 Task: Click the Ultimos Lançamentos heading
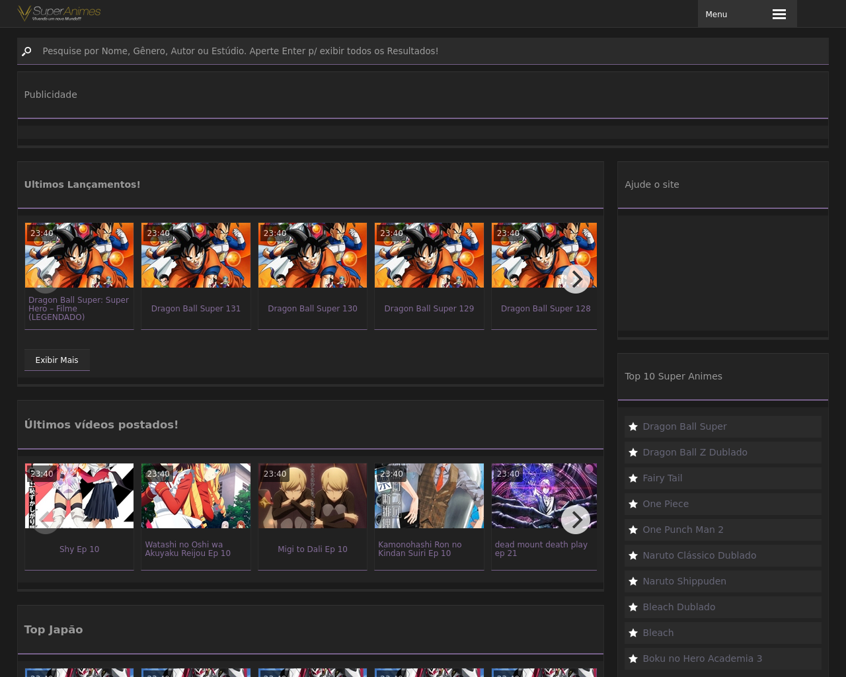pos(83,184)
